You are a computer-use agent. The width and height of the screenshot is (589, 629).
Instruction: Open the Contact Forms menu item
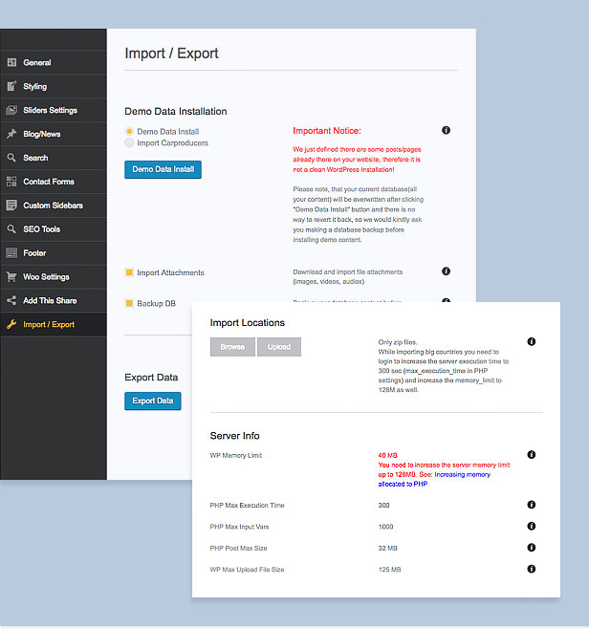[x=48, y=182]
